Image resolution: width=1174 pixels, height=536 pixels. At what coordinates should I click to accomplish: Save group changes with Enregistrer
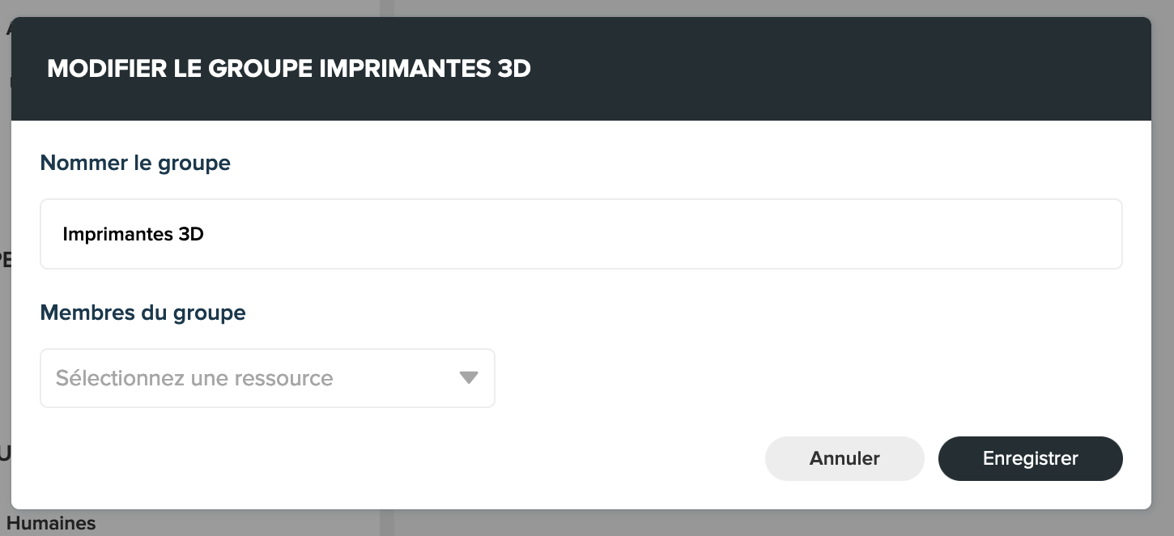(1030, 458)
